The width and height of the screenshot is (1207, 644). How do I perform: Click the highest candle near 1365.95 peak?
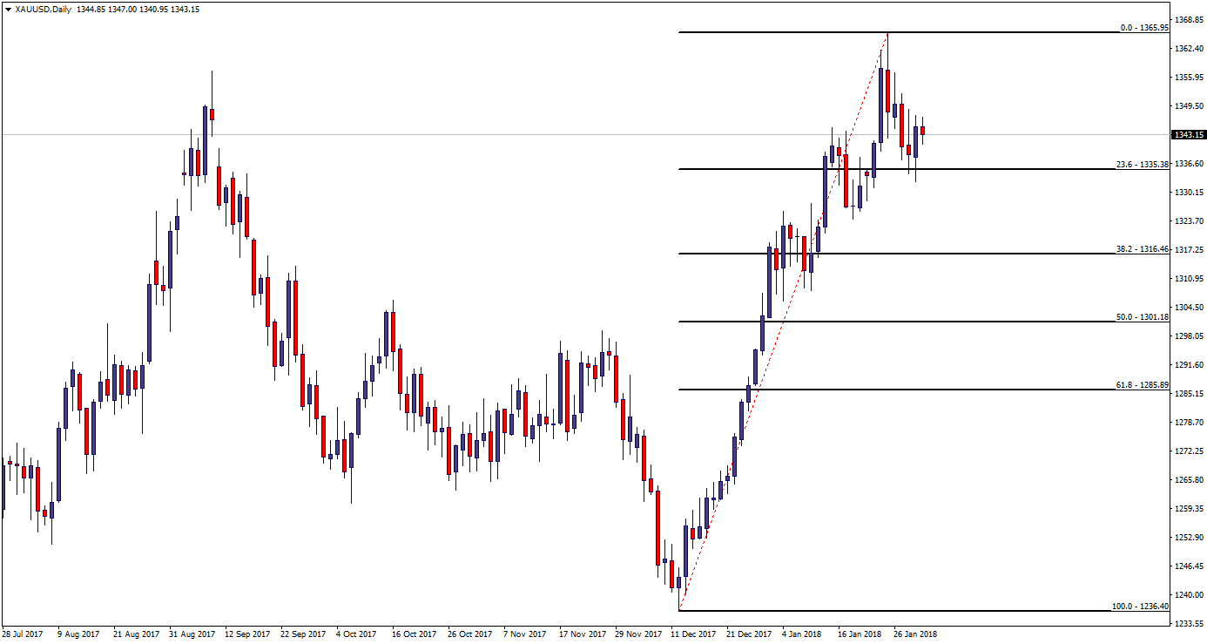881,105
